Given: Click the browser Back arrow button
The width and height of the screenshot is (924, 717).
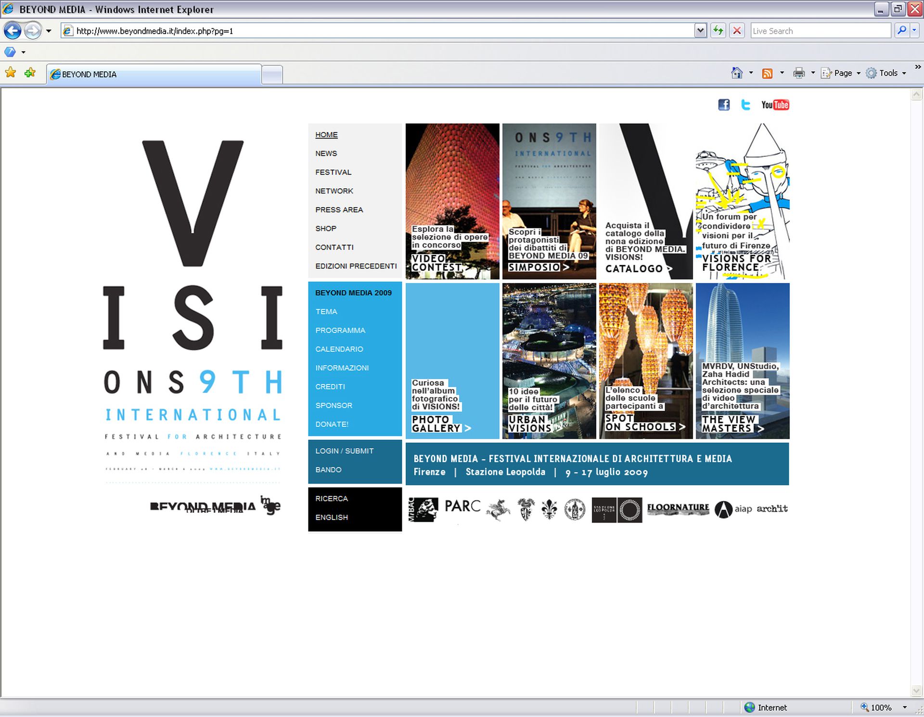Looking at the screenshot, I should (13, 31).
